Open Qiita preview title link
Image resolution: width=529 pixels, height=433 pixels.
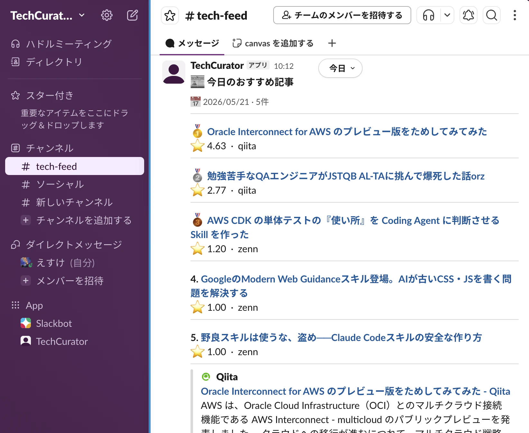coord(356,391)
